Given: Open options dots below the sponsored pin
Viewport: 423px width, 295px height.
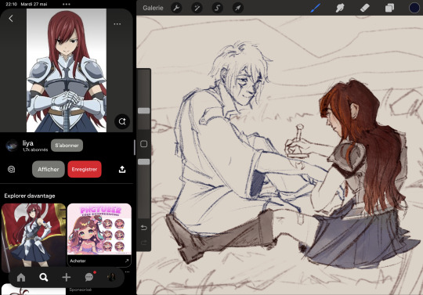Looking at the screenshot, I should [128, 272].
